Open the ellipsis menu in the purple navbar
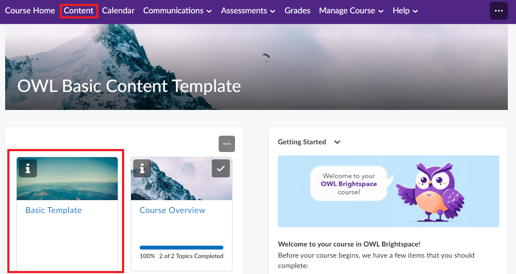Viewport: 516px width, 274px height. [x=498, y=10]
